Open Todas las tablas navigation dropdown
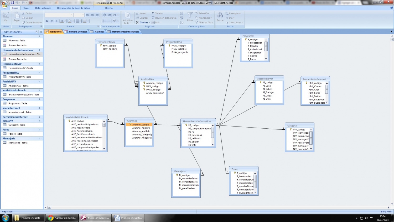394x222 pixels. pos(37,32)
